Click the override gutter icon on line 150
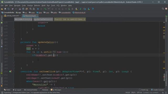This screenshot has height=94, width=168. tap(10, 72)
